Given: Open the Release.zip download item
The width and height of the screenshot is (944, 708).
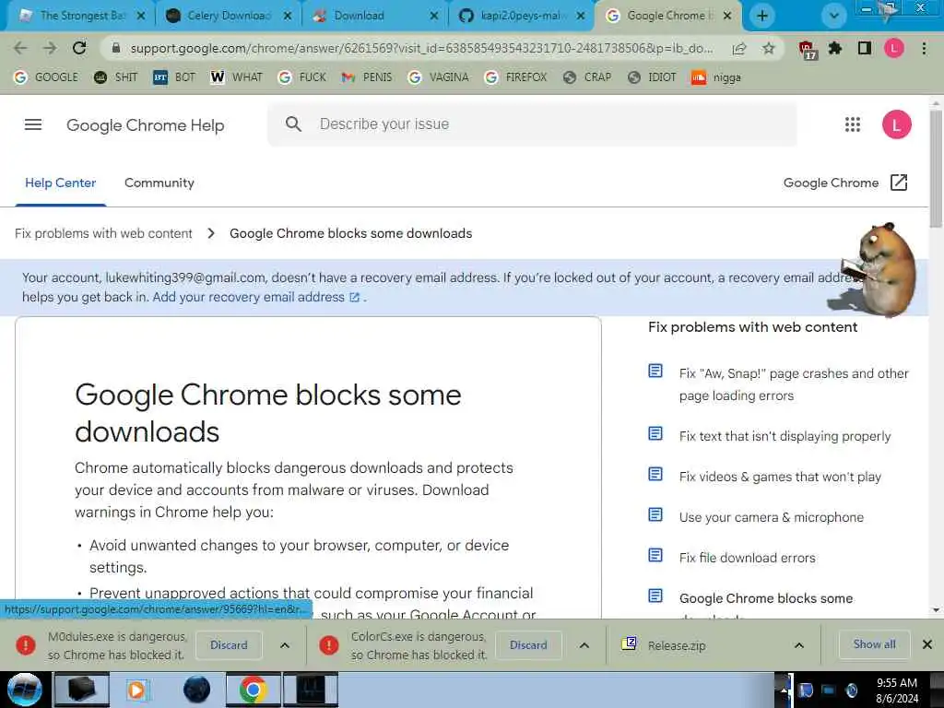Looking at the screenshot, I should click(x=676, y=645).
